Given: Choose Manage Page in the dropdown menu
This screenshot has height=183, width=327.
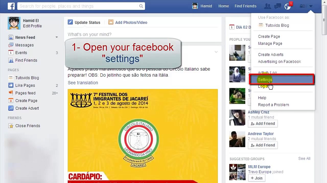Looking at the screenshot, I should [270, 43].
